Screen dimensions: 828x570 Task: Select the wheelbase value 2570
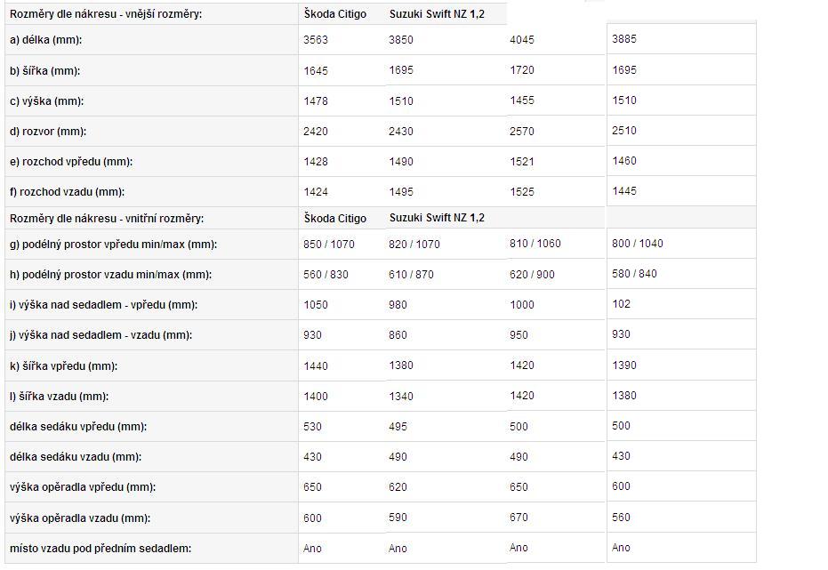pos(522,132)
